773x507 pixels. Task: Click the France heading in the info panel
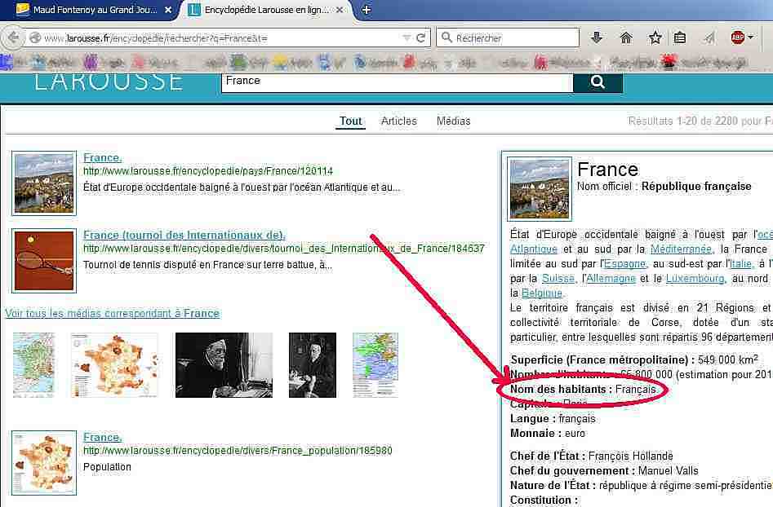[x=608, y=170]
